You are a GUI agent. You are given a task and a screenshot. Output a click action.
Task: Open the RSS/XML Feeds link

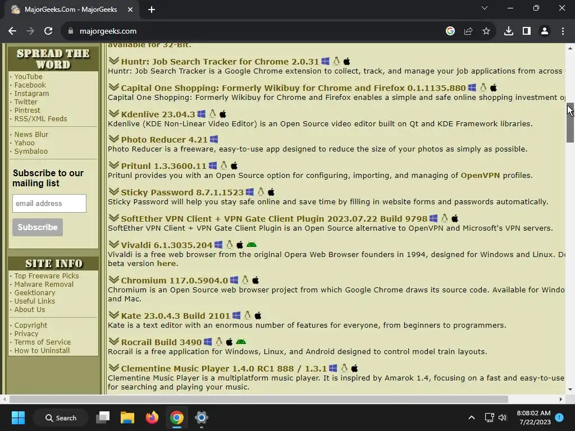[x=40, y=119]
